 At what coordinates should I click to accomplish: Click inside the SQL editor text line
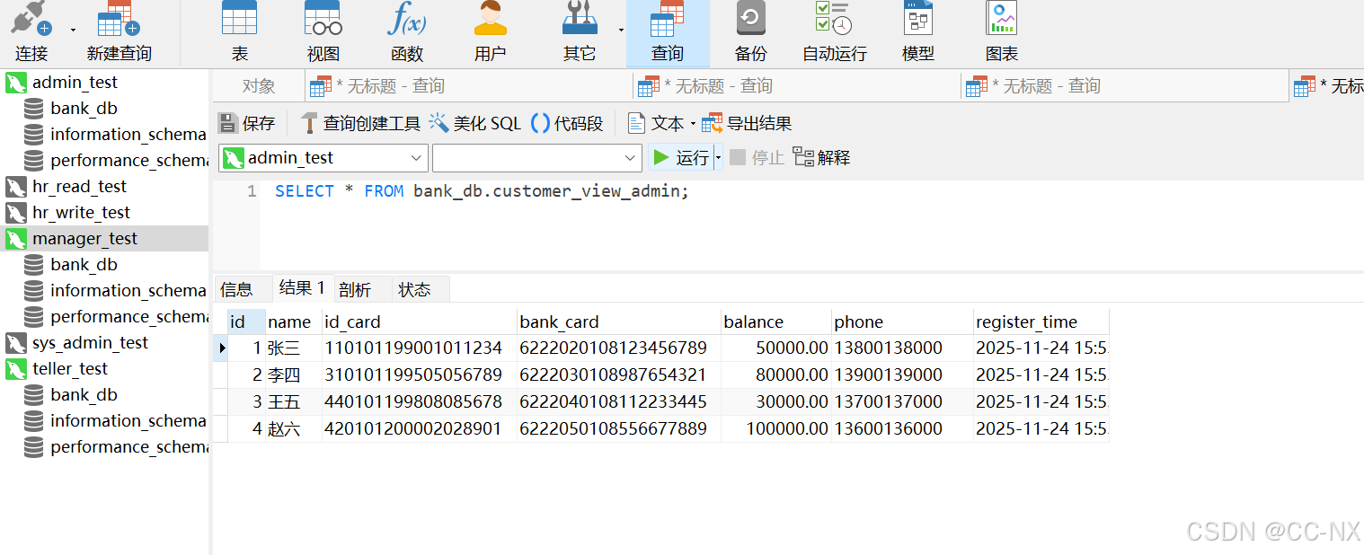click(x=482, y=191)
